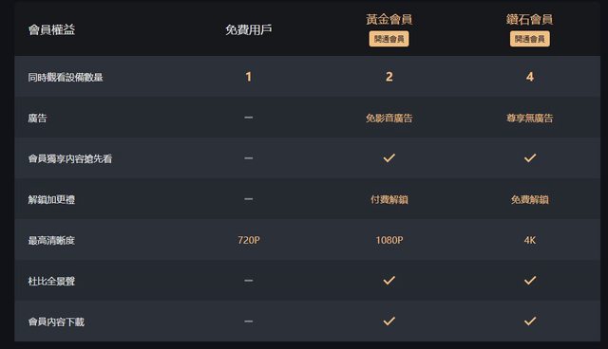Screen dimensions: 608x349
Task: Click the 4K resolution value
Action: pyautogui.click(x=530, y=240)
